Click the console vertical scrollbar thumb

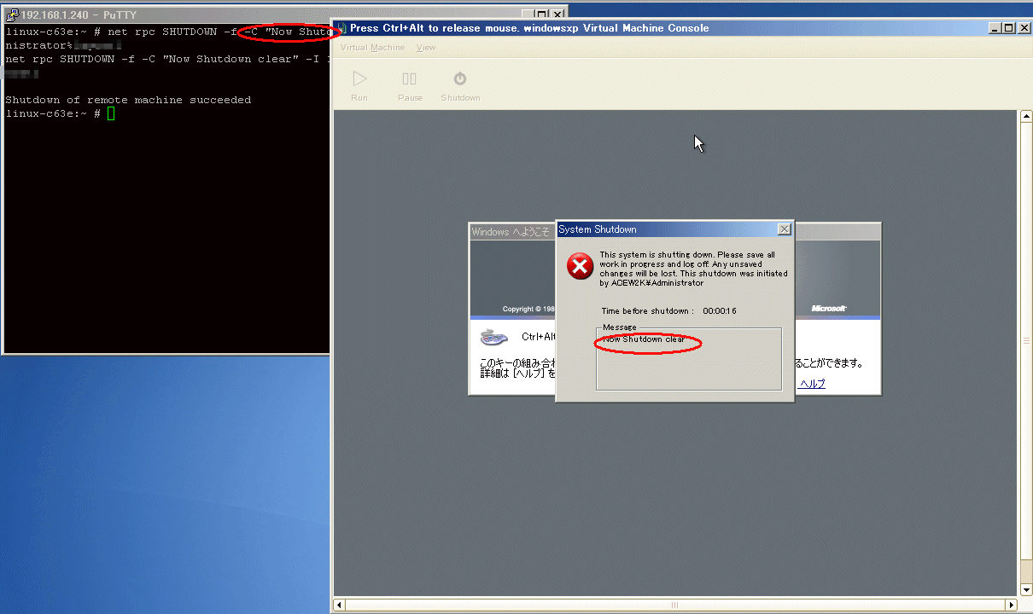pyautogui.click(x=1026, y=341)
